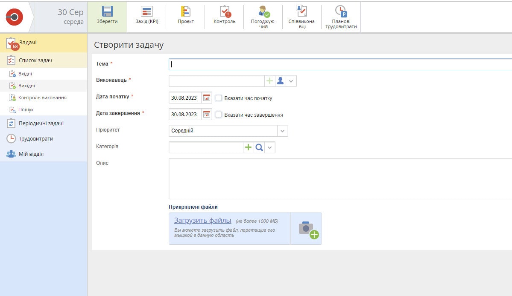This screenshot has width=512, height=296.
Task: Click the Тема input field
Action: (x=340, y=64)
